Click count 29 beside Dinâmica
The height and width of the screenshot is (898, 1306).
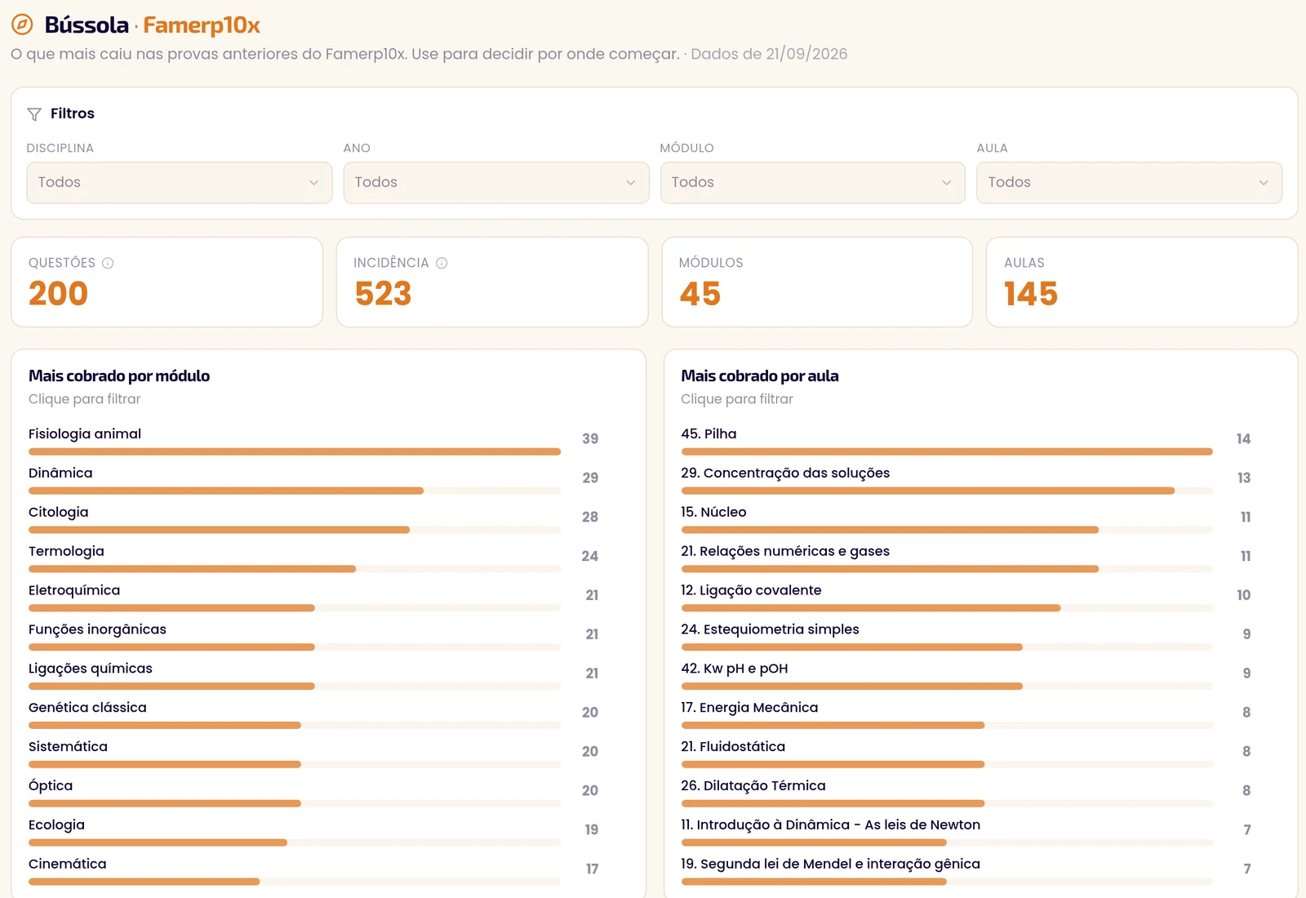coord(590,478)
